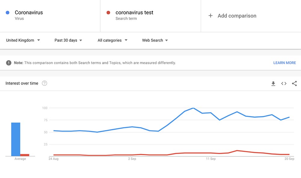Edit the Coronavirus Virus topic term
Image resolution: width=301 pixels, height=178 pixels.
[x=29, y=13]
